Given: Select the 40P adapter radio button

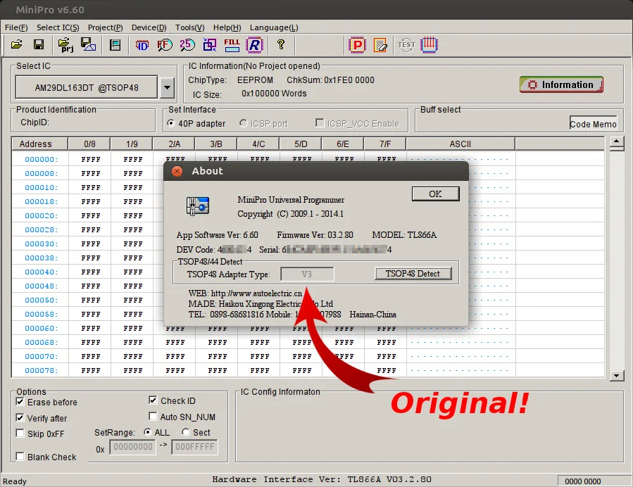Looking at the screenshot, I should click(171, 123).
